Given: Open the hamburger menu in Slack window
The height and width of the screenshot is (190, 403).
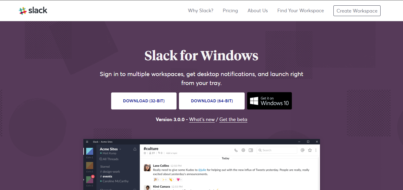Looking at the screenshot, I should 87,142.
